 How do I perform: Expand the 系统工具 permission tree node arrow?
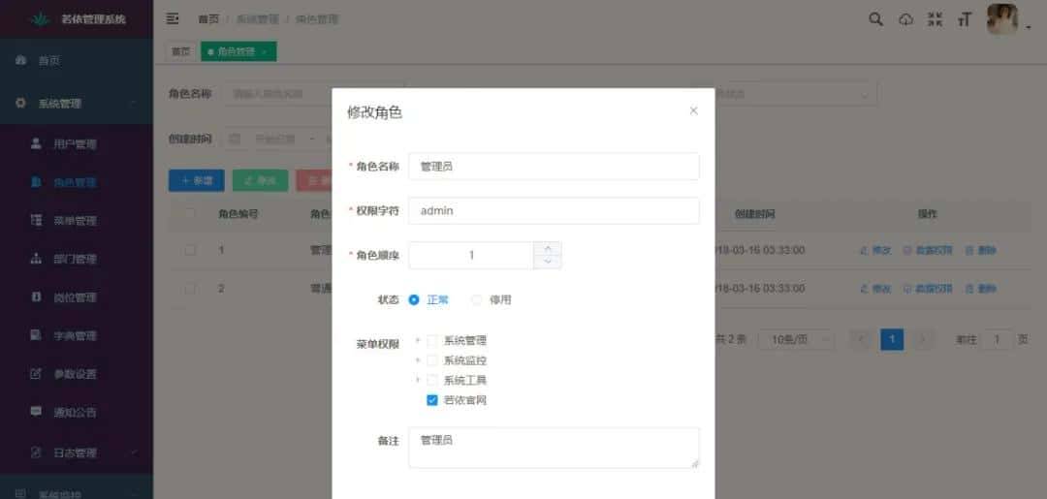[x=417, y=380]
